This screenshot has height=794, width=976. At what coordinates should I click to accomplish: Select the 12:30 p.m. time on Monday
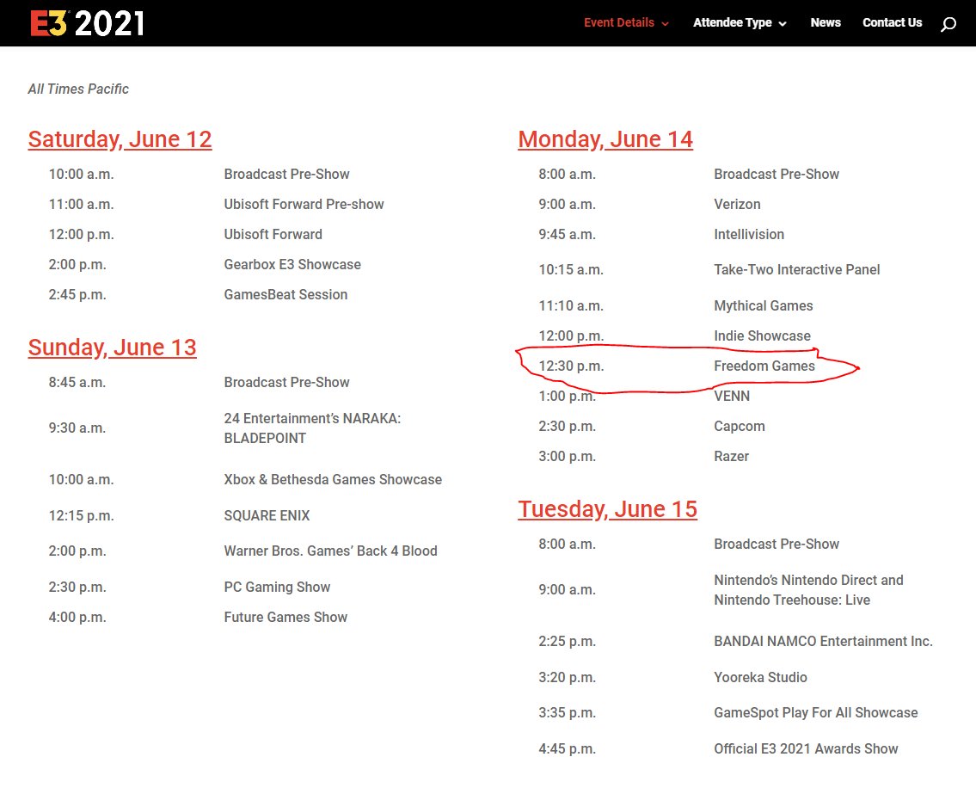click(571, 366)
